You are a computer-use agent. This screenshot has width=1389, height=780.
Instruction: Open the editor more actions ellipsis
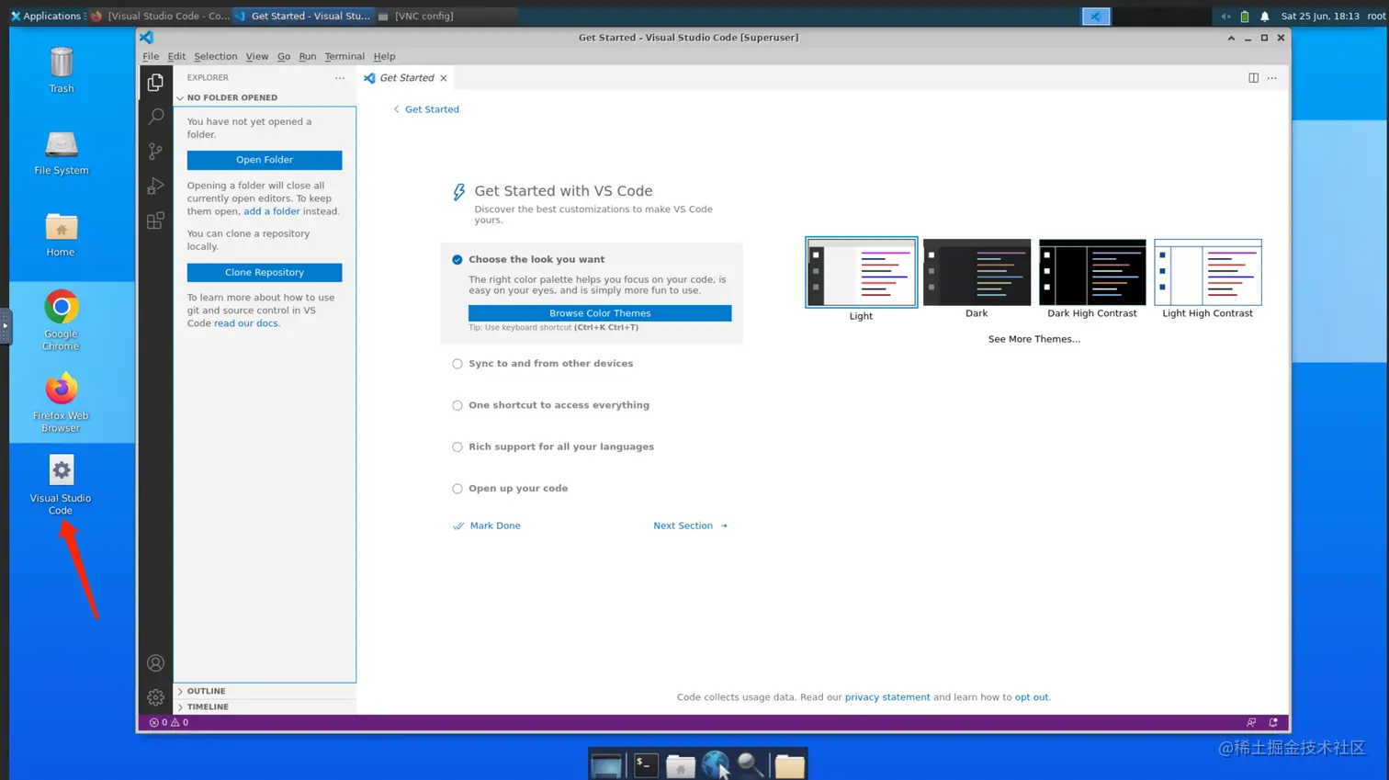1272,78
